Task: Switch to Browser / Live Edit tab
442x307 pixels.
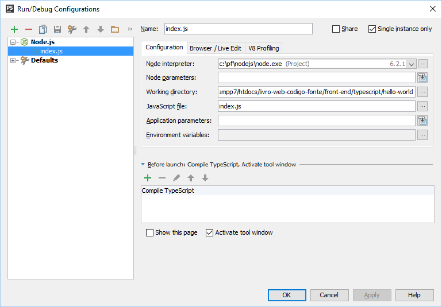Action: [216, 48]
